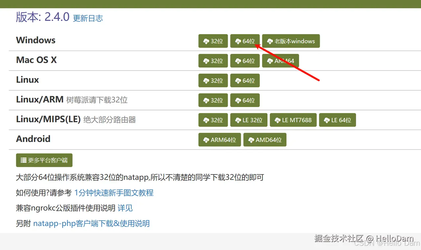Viewport: 421px width, 250px height.
Task: Click the Linux row label
Action: (x=28, y=80)
